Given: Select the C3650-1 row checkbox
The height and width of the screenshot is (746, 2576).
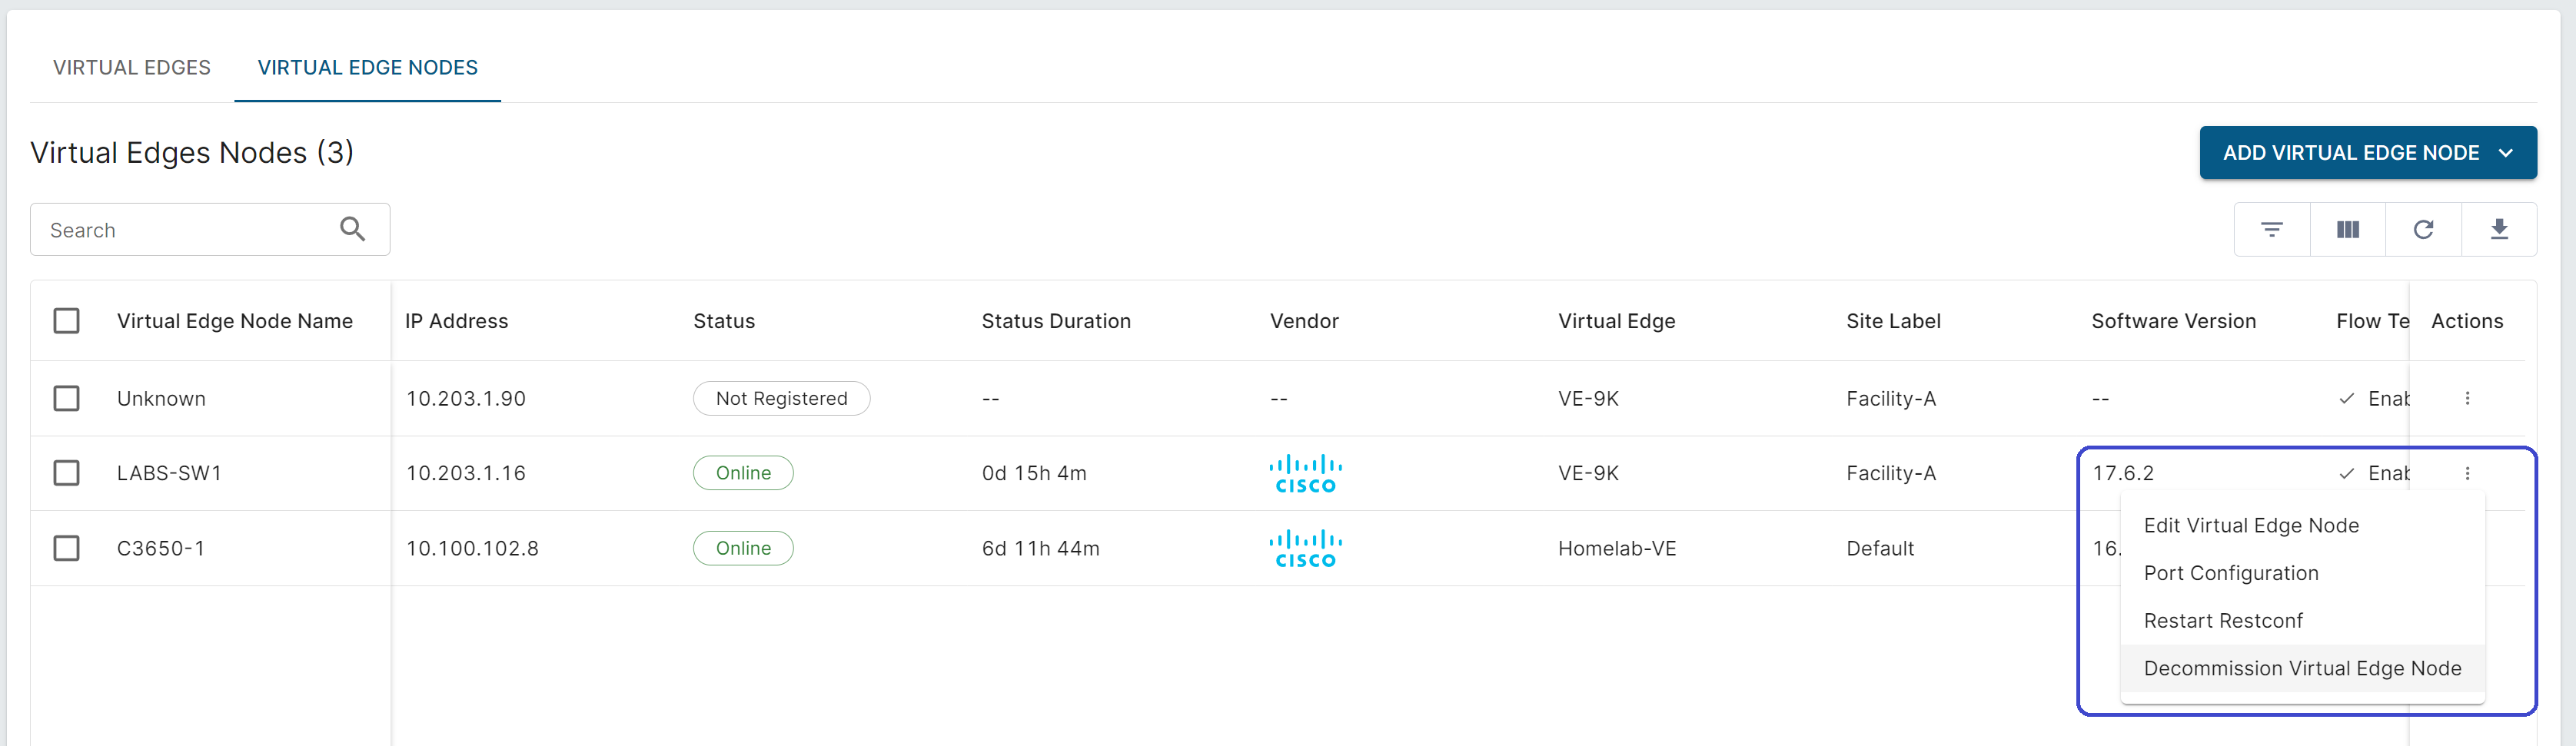Looking at the screenshot, I should coord(66,548).
